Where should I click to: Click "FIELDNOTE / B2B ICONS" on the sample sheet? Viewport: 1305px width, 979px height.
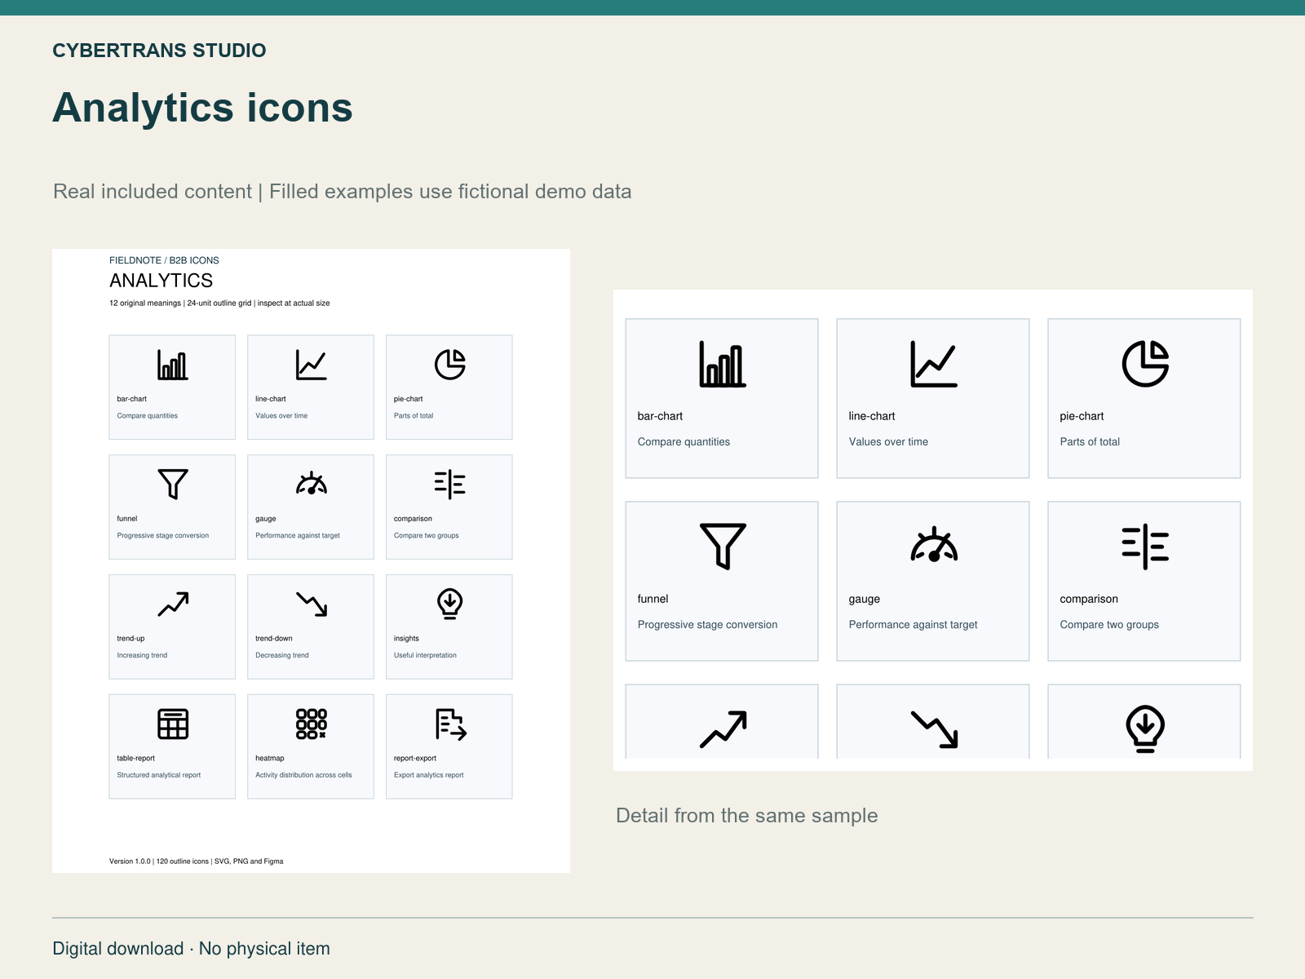click(164, 260)
